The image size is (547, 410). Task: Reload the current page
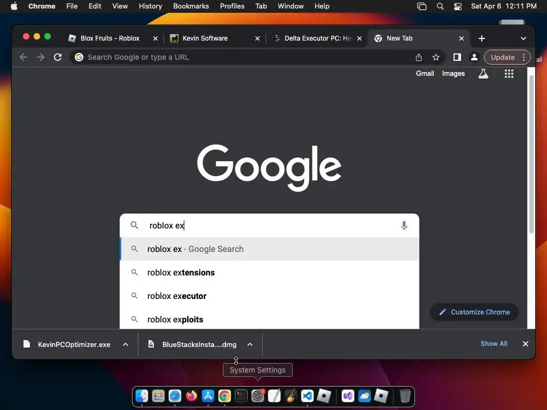pyautogui.click(x=58, y=57)
